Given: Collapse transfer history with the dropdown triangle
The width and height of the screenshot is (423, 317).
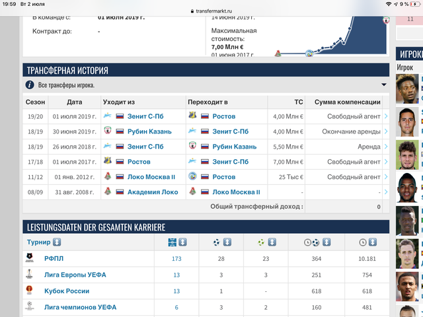Looking at the screenshot, I should tap(383, 85).
